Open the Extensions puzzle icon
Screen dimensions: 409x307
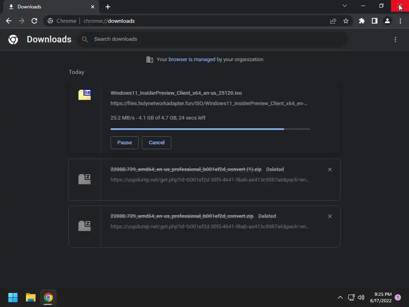point(362,21)
